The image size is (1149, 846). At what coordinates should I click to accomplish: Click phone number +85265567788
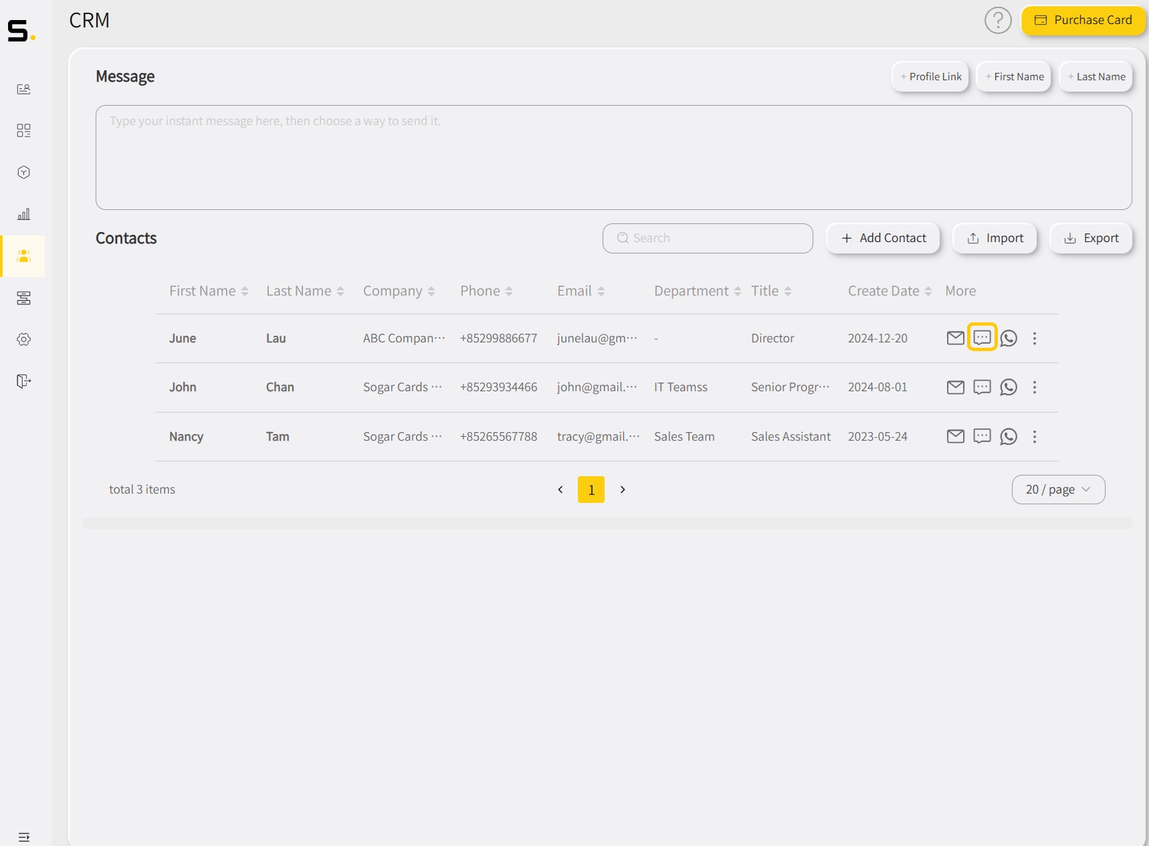[498, 437]
